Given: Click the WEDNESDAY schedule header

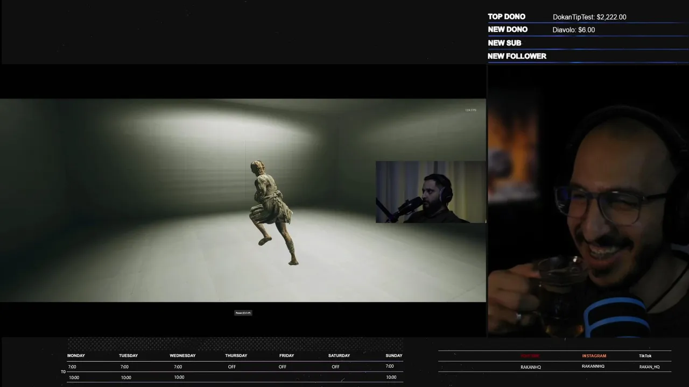Looking at the screenshot, I should click(x=182, y=356).
